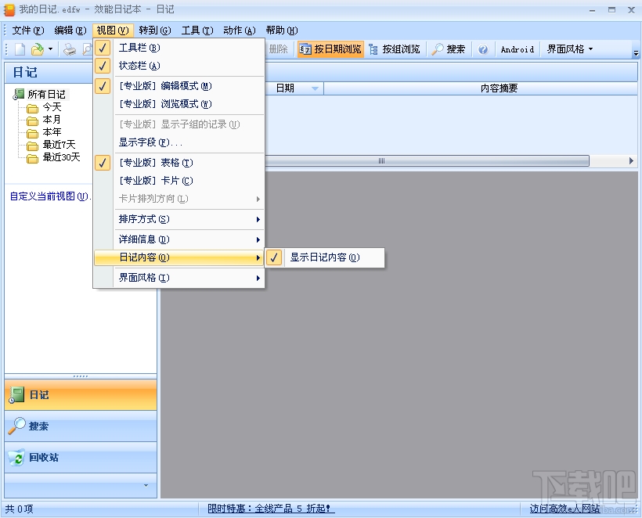Click the printer icon in toolbar
The width and height of the screenshot is (642, 518).
[70, 49]
